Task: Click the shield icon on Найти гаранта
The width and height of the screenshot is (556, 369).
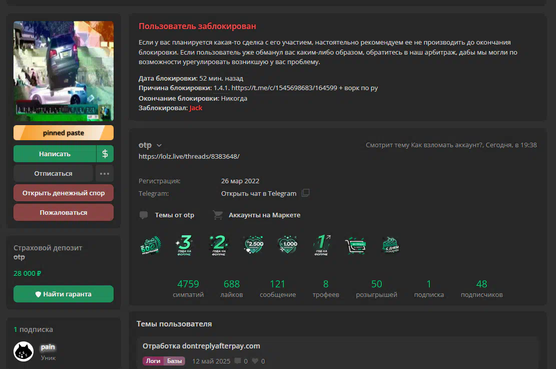Action: pos(39,294)
